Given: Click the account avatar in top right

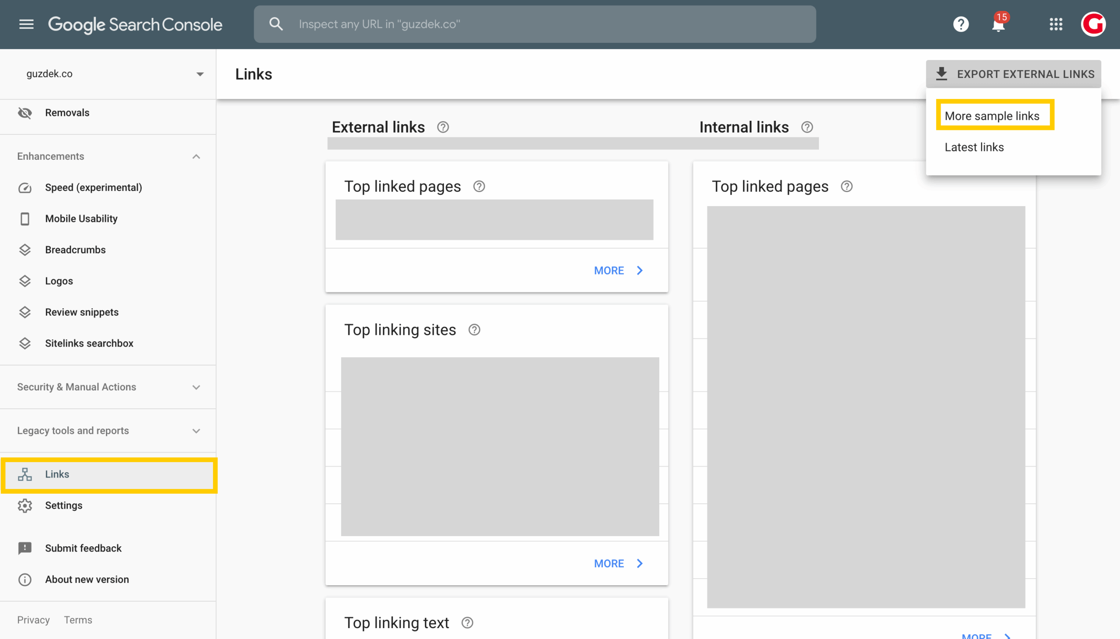Looking at the screenshot, I should tap(1093, 24).
